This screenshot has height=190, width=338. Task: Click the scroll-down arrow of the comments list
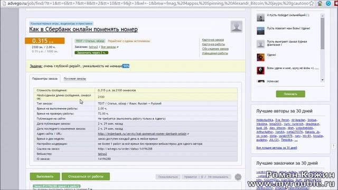(323, 80)
